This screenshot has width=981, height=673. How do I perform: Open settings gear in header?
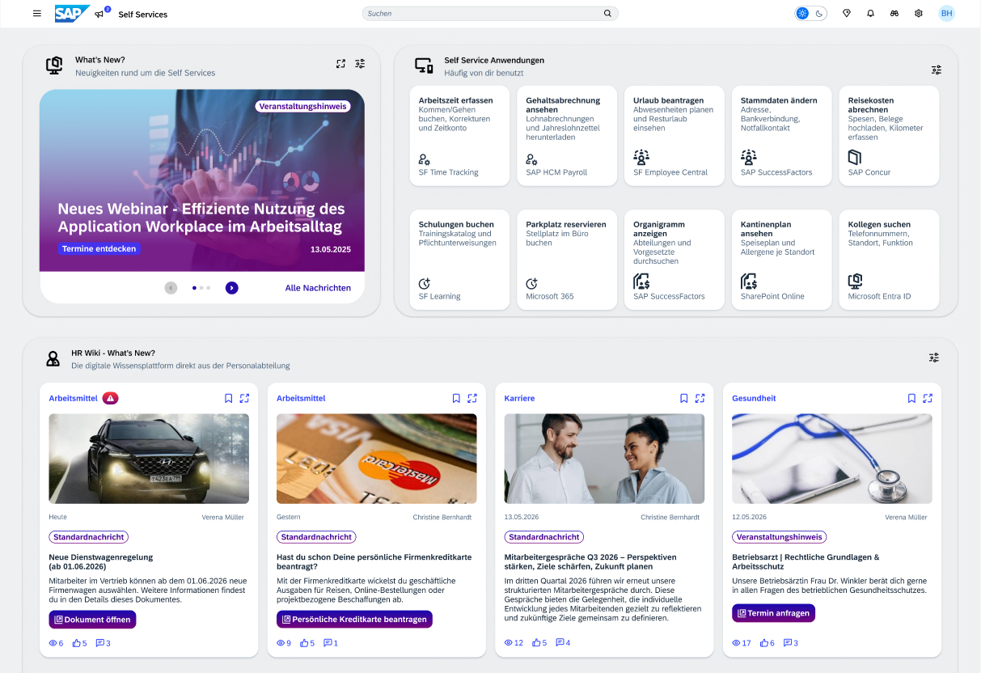pyautogui.click(x=919, y=14)
